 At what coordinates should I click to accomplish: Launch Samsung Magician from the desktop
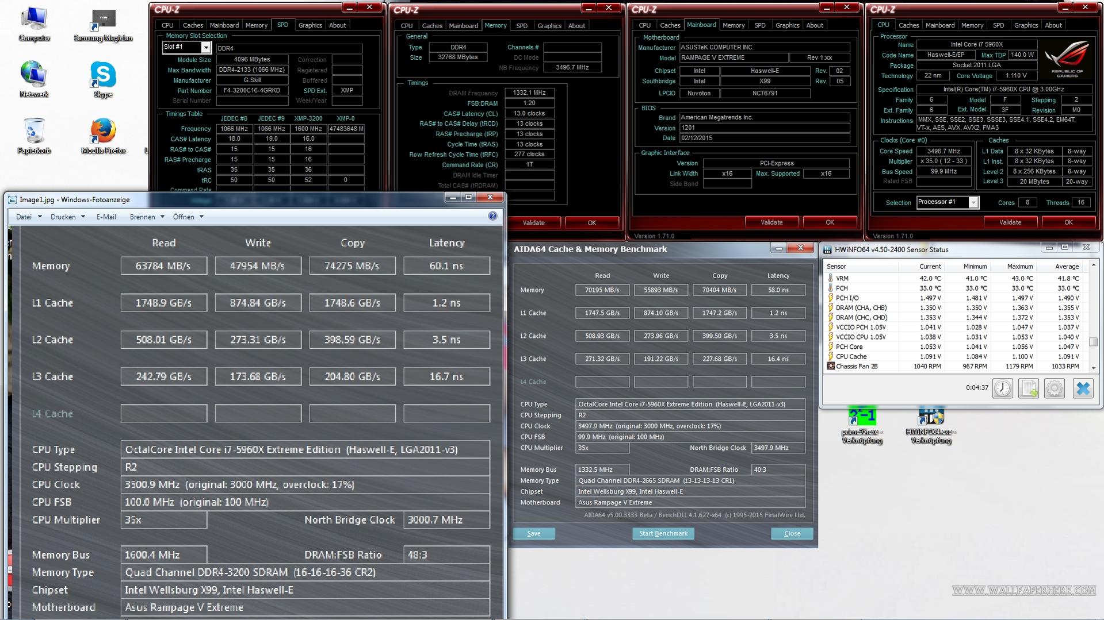coord(103,24)
